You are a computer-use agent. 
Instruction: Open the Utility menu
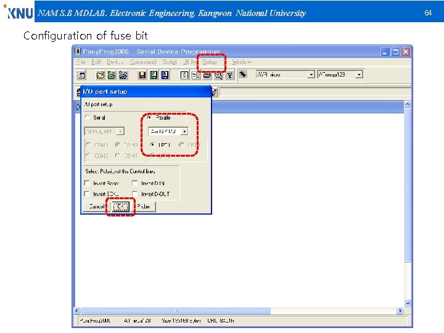pos(190,62)
